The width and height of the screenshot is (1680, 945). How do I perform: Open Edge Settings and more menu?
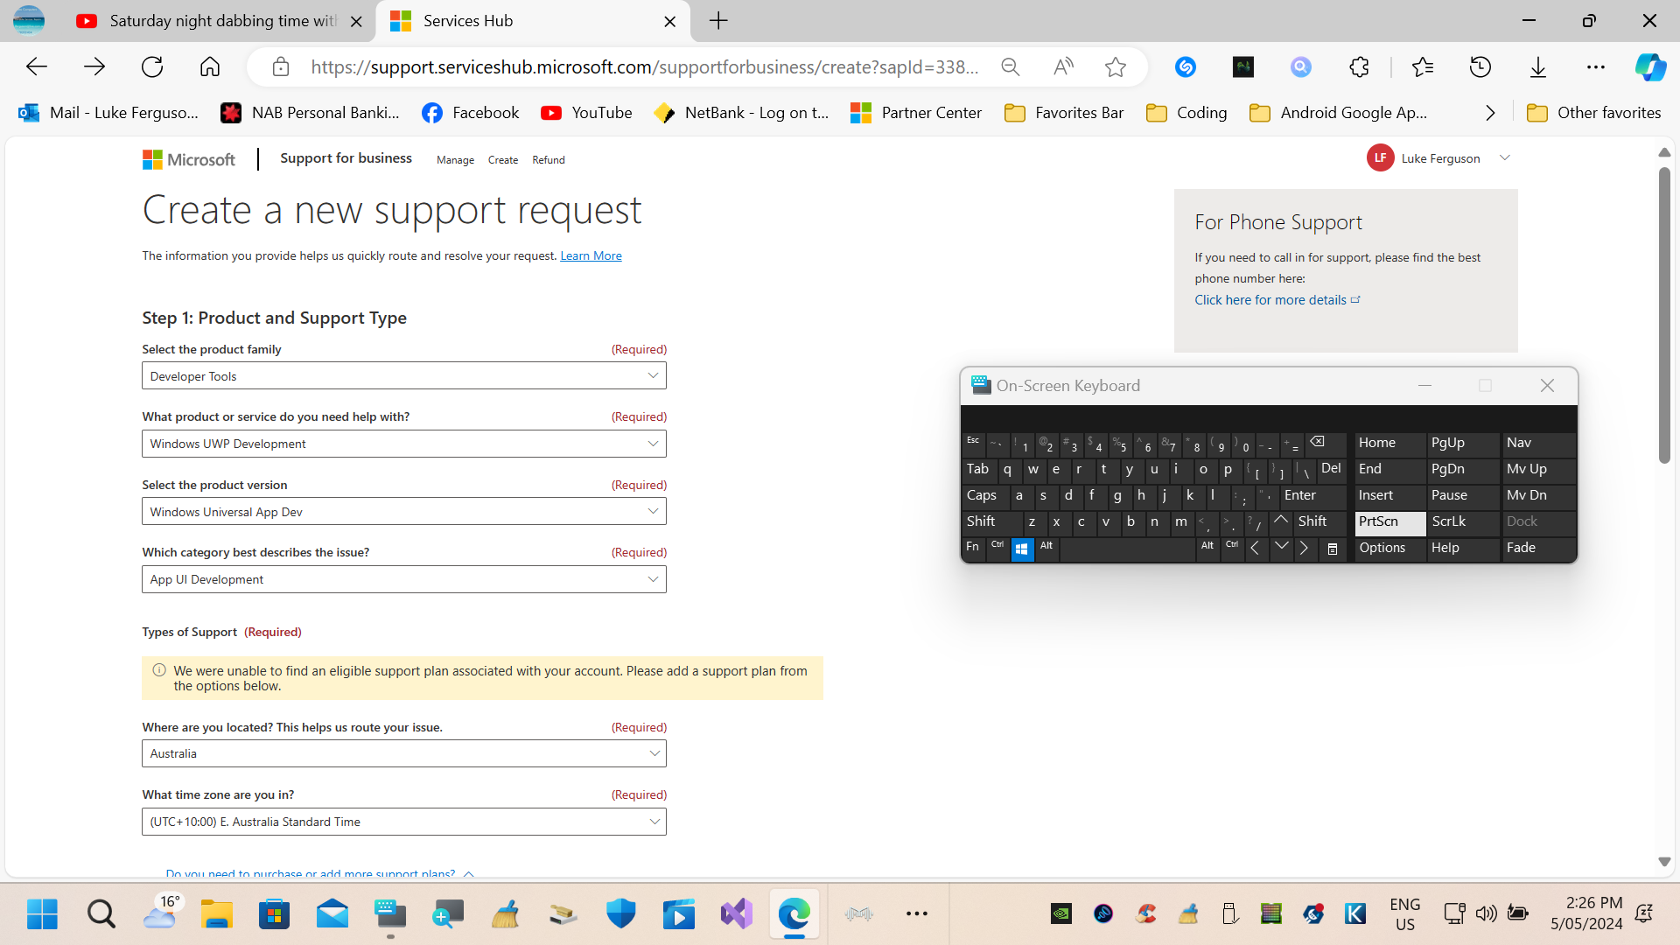1596,67
